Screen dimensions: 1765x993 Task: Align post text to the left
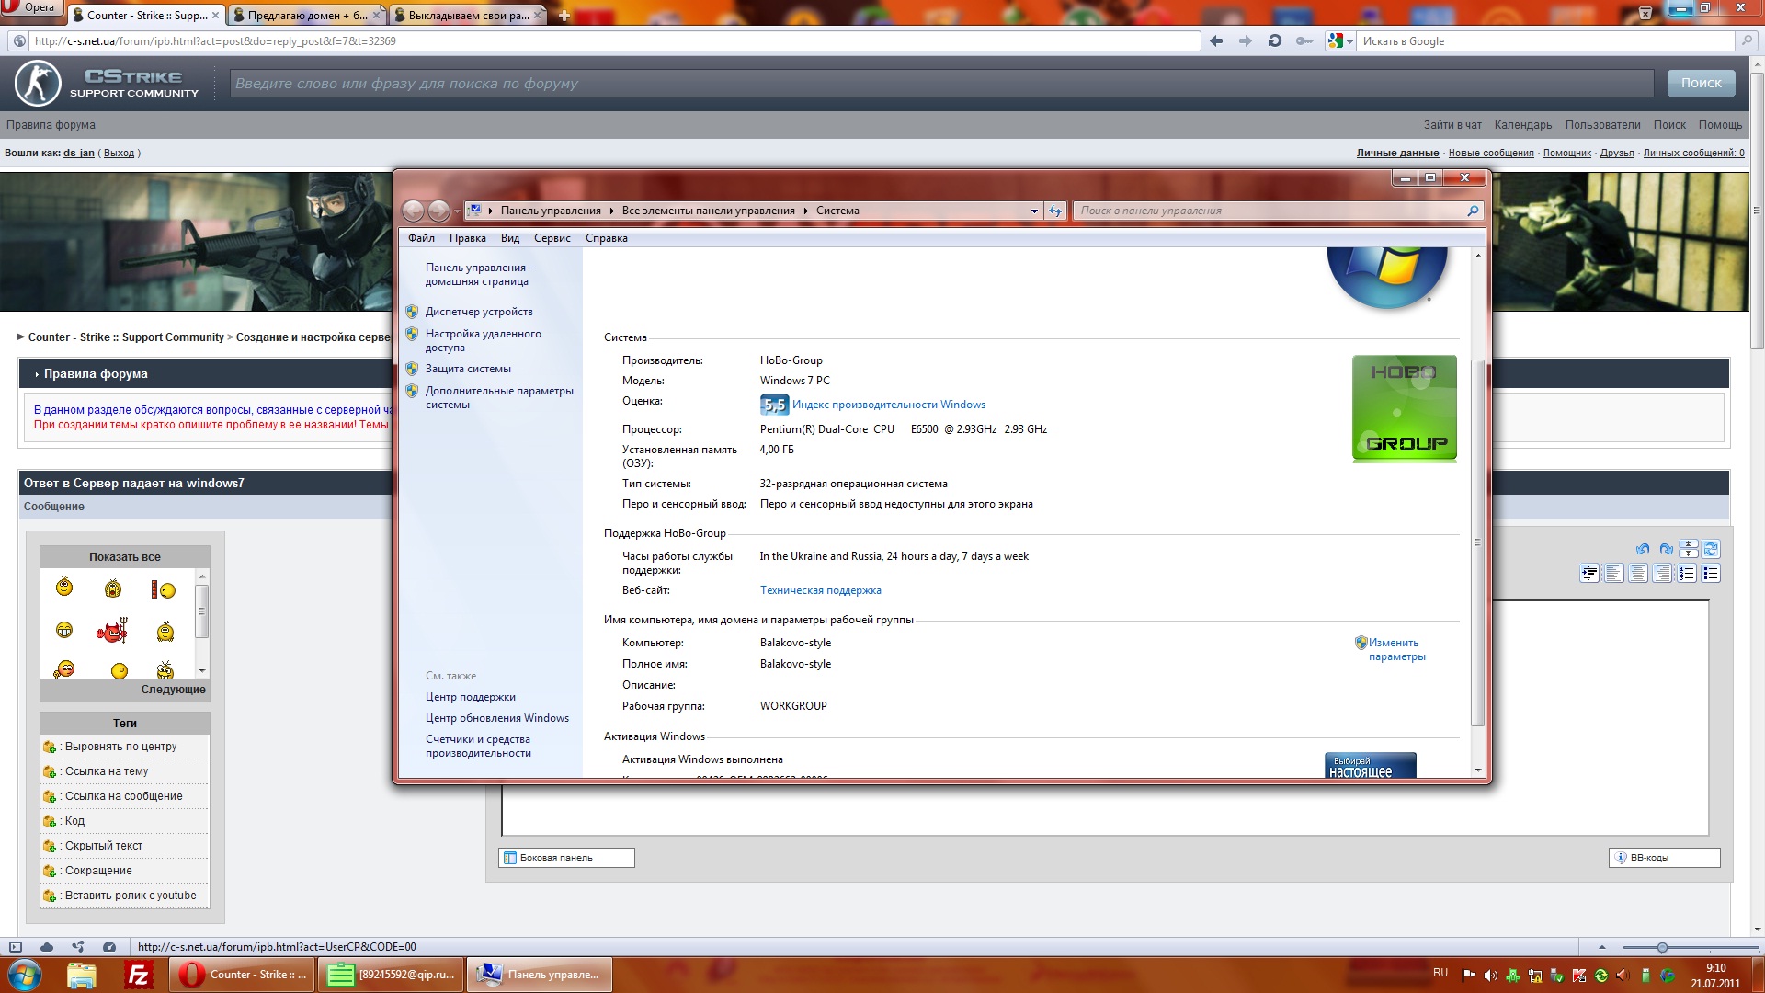[1613, 574]
